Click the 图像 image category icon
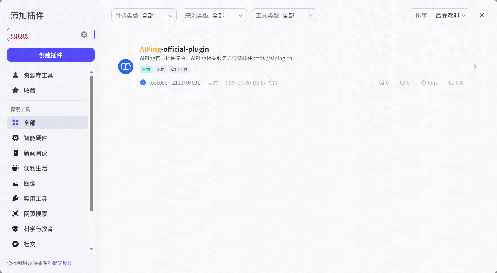 click(x=15, y=183)
